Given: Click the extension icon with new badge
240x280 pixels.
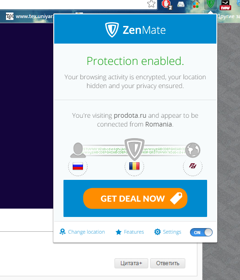Looking at the screenshot, I should pyautogui.click(x=225, y=5).
